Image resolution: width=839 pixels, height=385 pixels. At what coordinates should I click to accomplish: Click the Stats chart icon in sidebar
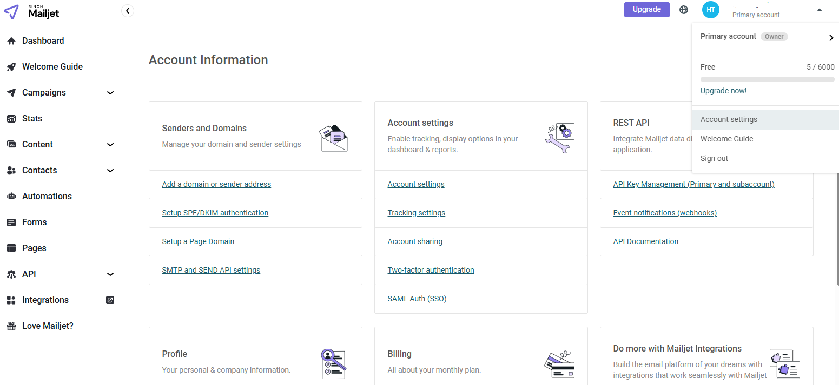point(11,119)
